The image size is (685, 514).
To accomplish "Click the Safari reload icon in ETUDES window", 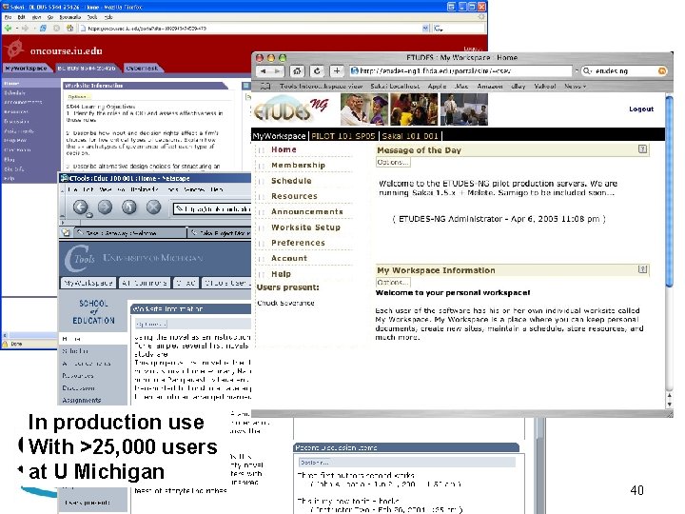I will pyautogui.click(x=317, y=70).
